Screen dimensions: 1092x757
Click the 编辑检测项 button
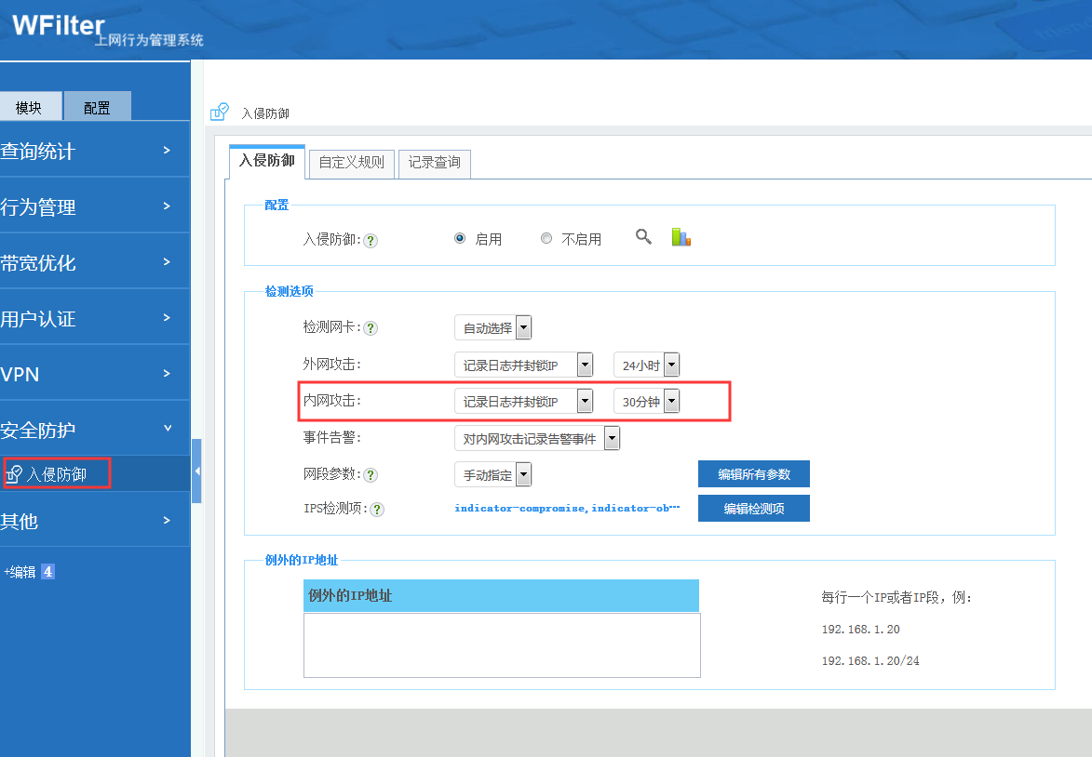tap(753, 509)
